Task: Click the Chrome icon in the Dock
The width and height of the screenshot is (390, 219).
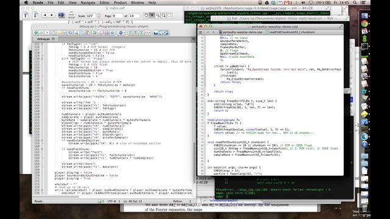Action: pos(364,24)
